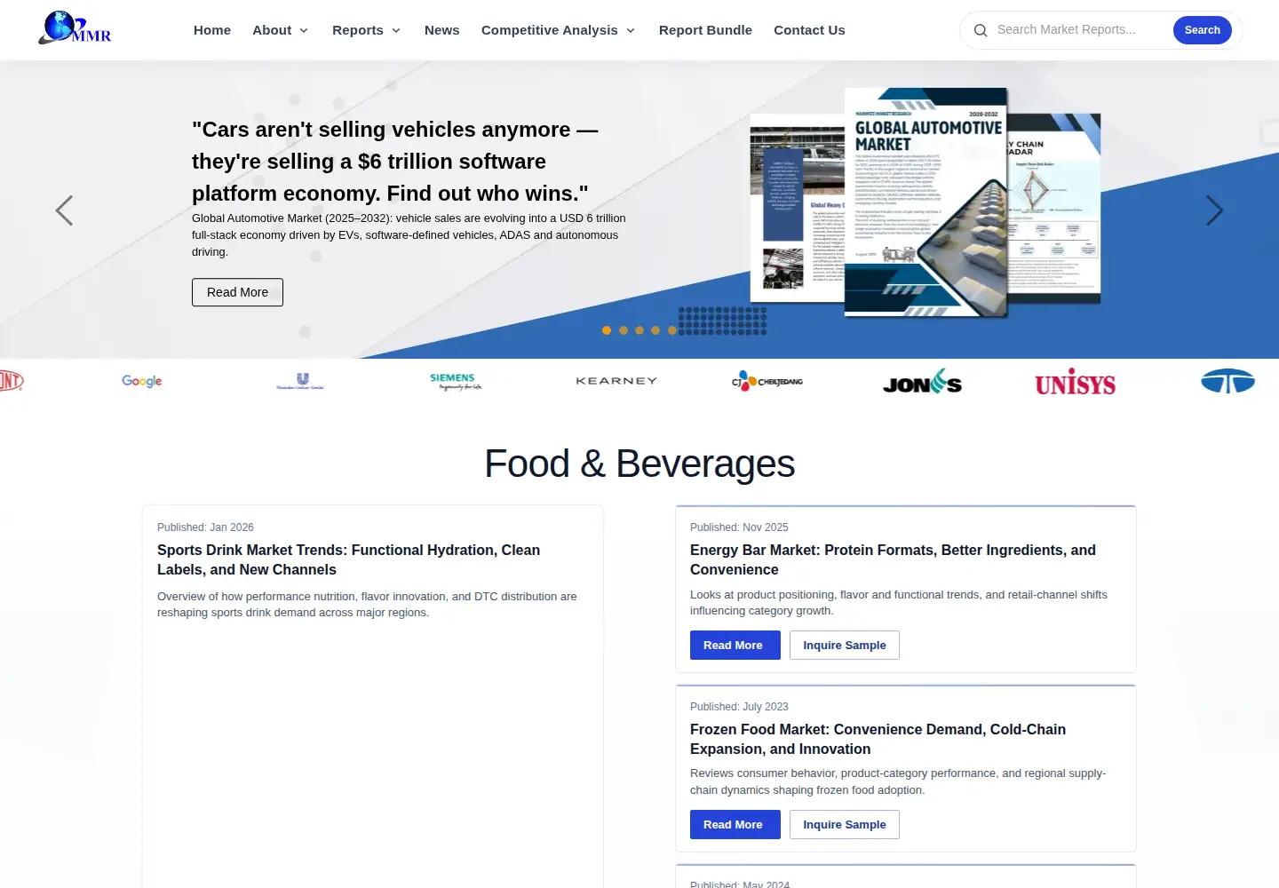
Task: Focus the Search Market Reports field
Action: [1079, 30]
